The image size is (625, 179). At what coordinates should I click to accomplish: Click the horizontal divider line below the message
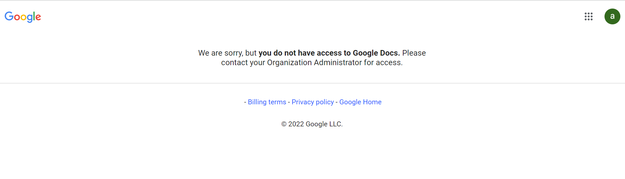pos(312,83)
